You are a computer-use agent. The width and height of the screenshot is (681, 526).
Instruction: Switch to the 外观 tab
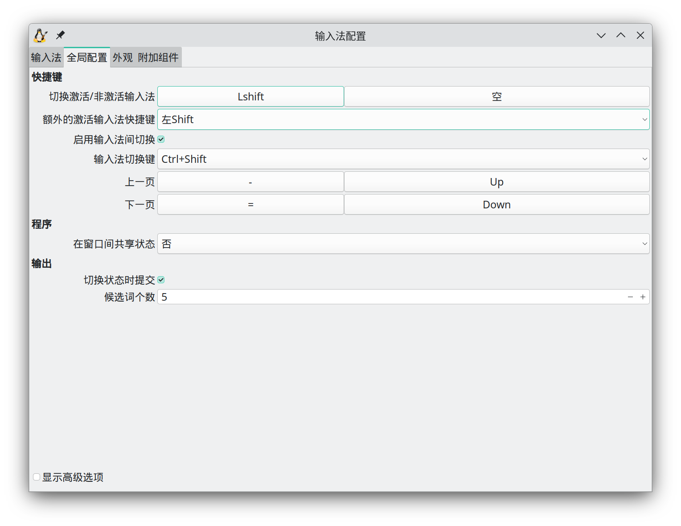click(123, 58)
